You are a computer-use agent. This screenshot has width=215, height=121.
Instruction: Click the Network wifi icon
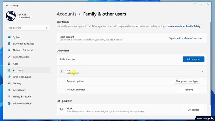(x=9, y=50)
